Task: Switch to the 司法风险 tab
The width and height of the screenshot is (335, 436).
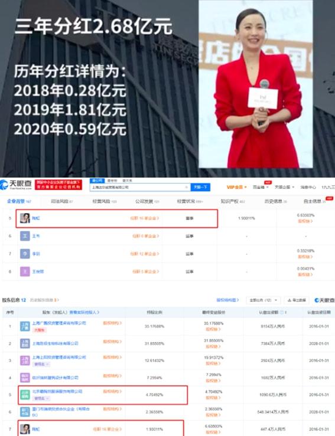Action: click(62, 201)
